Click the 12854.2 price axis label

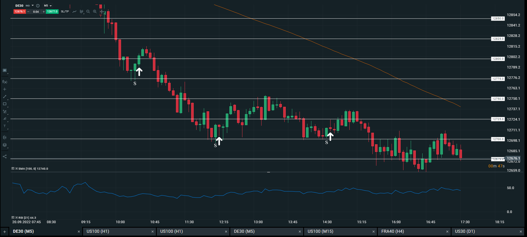point(513,15)
